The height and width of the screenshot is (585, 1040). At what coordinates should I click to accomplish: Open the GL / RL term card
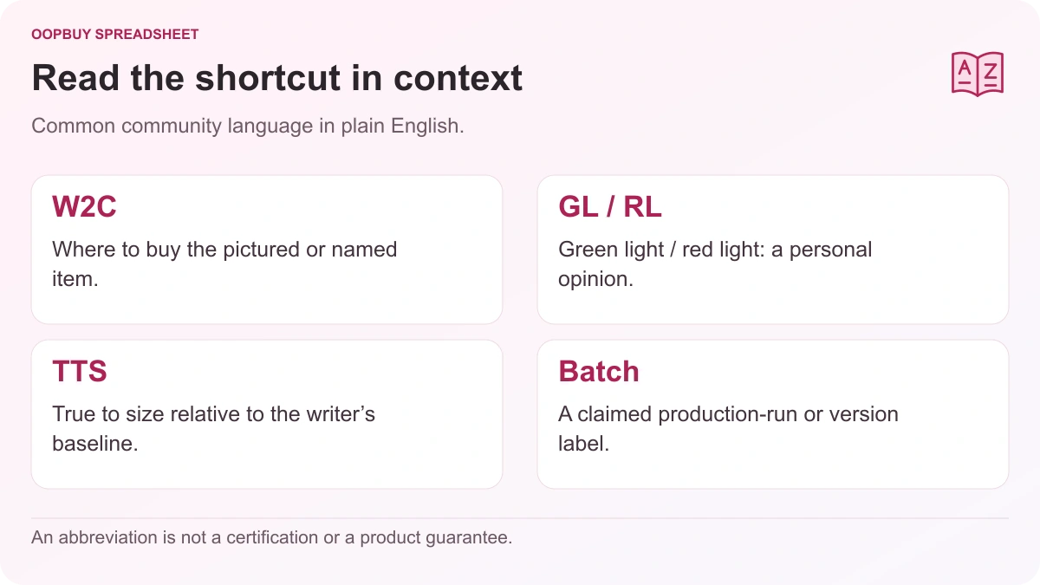773,250
